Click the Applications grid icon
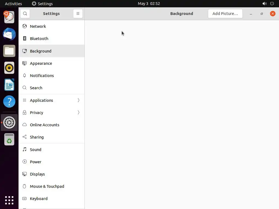This screenshot has height=209, width=279. pyautogui.click(x=25, y=100)
